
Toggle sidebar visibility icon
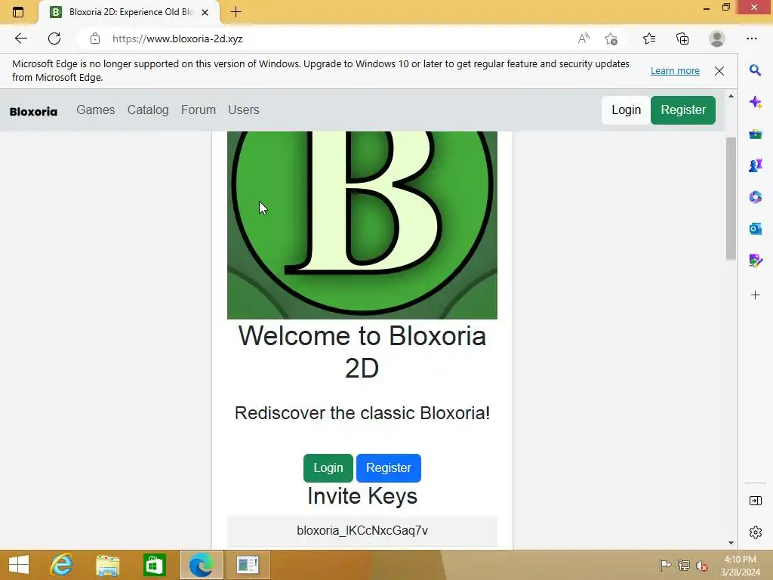click(x=755, y=501)
